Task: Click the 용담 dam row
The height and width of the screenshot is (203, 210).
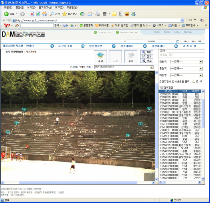Action: (x=180, y=139)
